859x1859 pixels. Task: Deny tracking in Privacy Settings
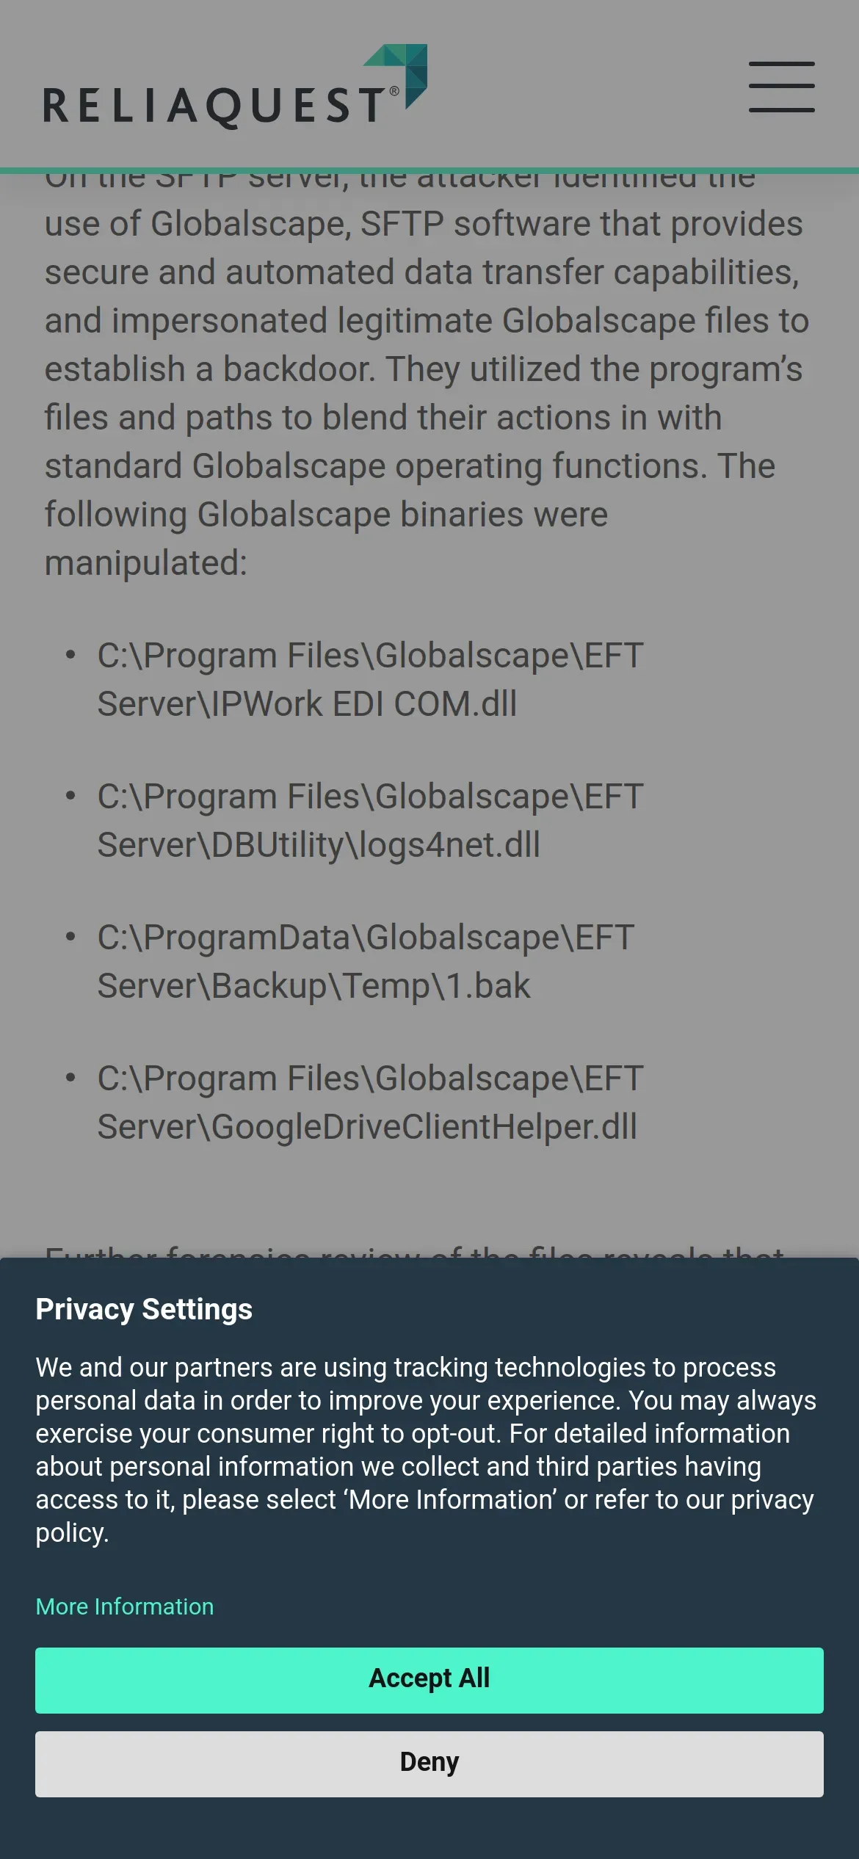pyautogui.click(x=429, y=1764)
